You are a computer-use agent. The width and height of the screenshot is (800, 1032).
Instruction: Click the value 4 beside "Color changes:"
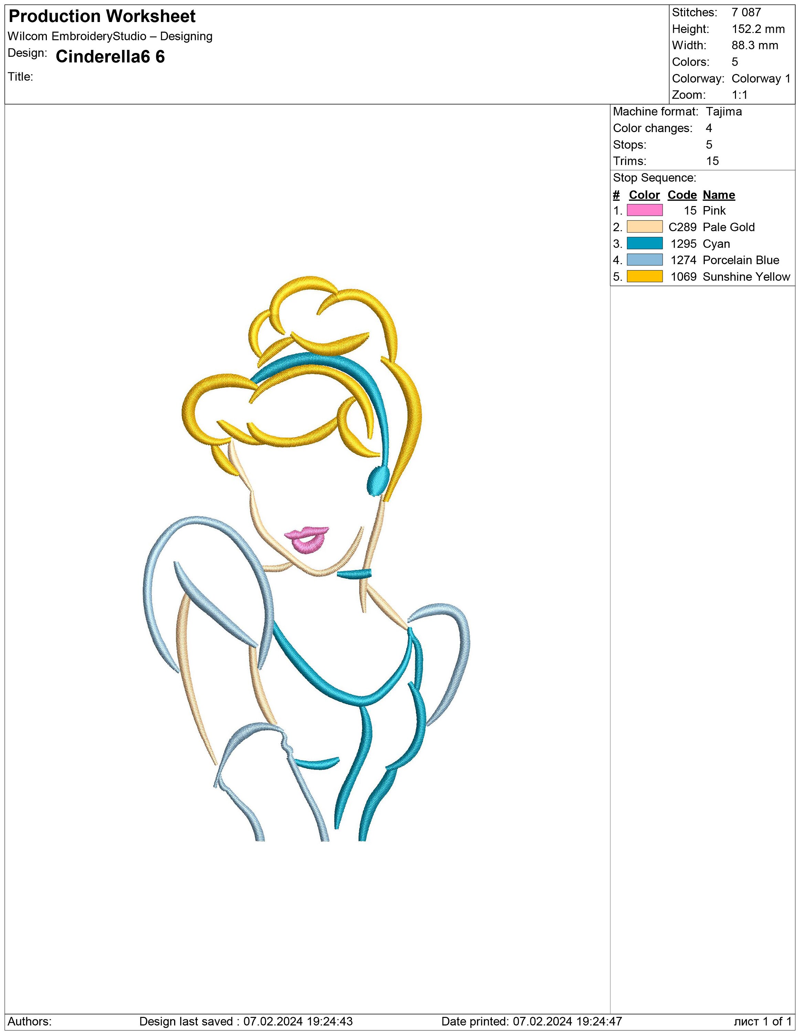click(709, 129)
